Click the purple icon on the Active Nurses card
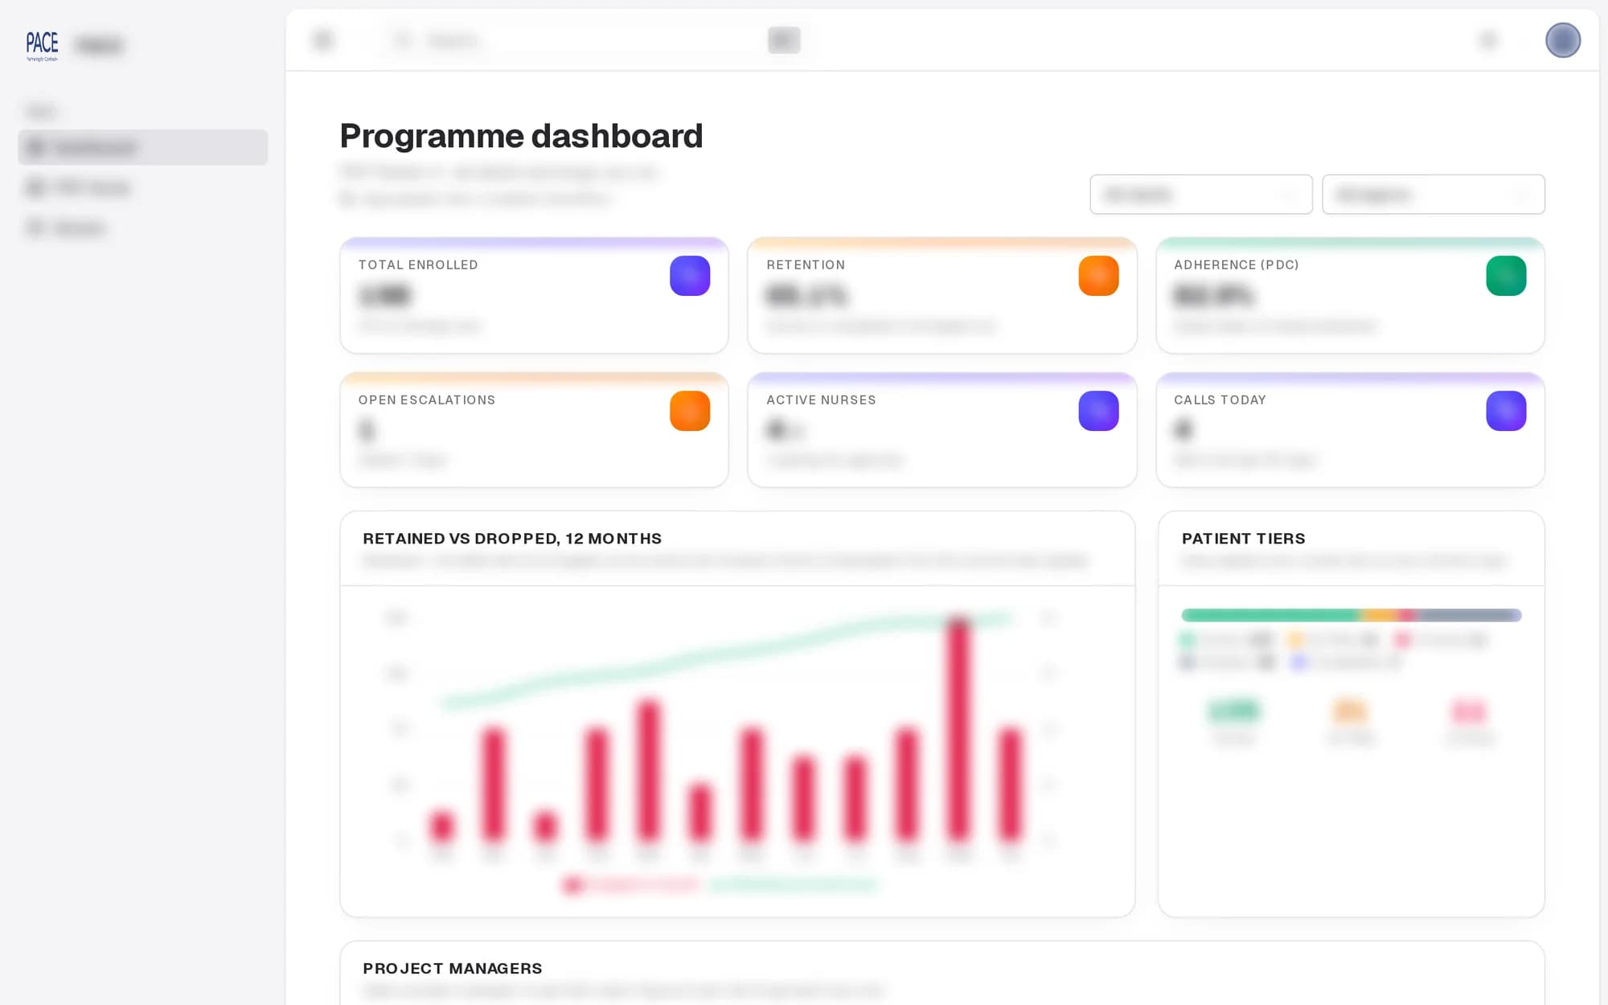1608x1005 pixels. point(1098,411)
